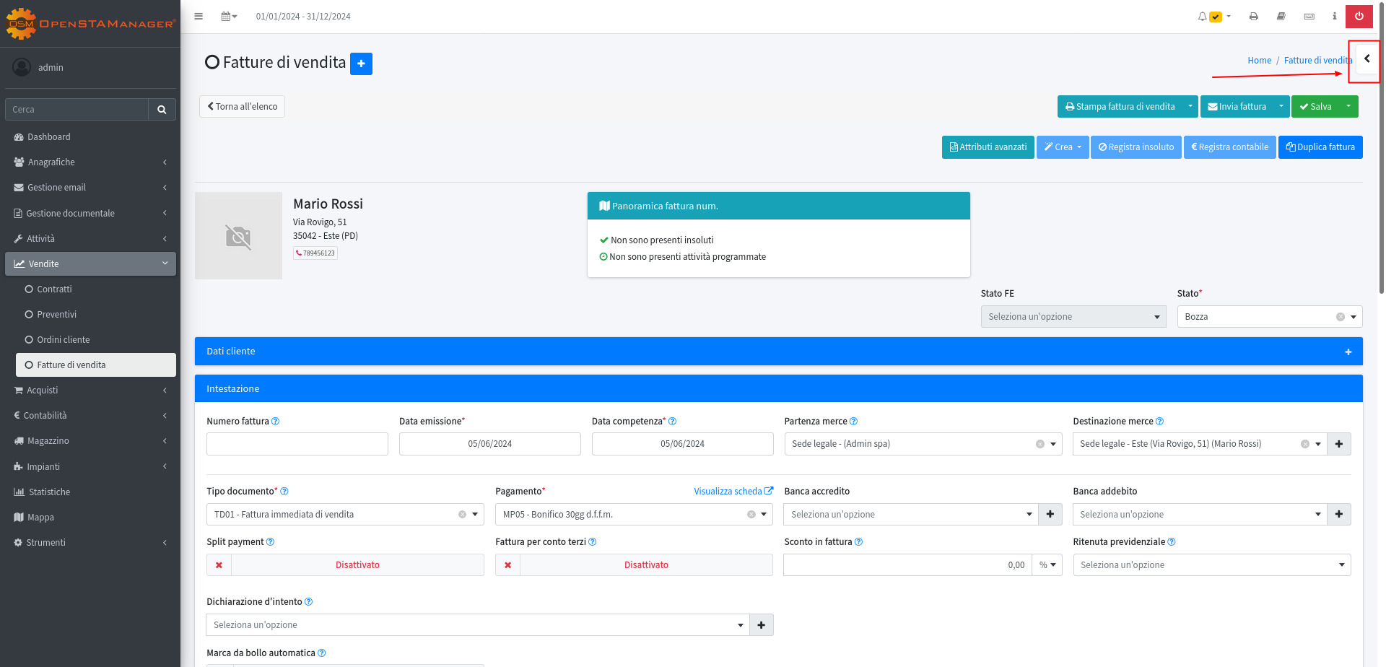1386x667 pixels.
Task: Click the red power logout button
Action: point(1359,17)
